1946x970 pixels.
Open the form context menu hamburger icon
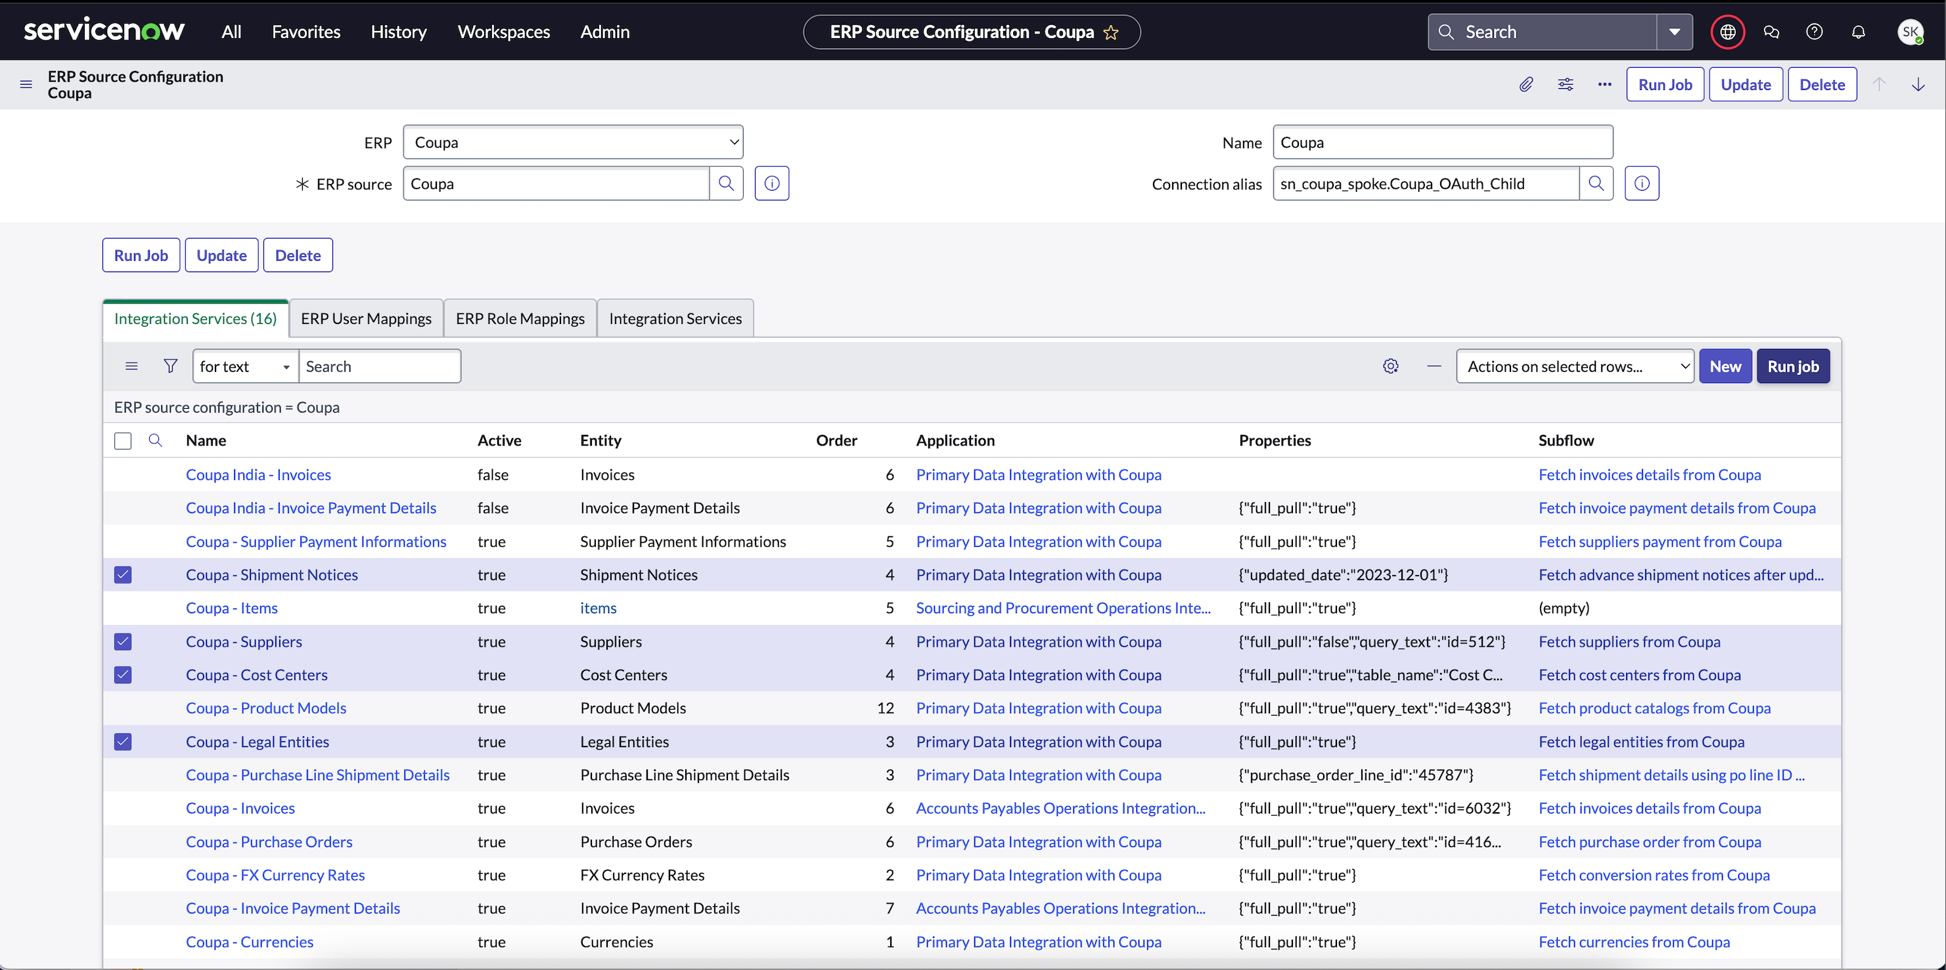pyautogui.click(x=26, y=85)
